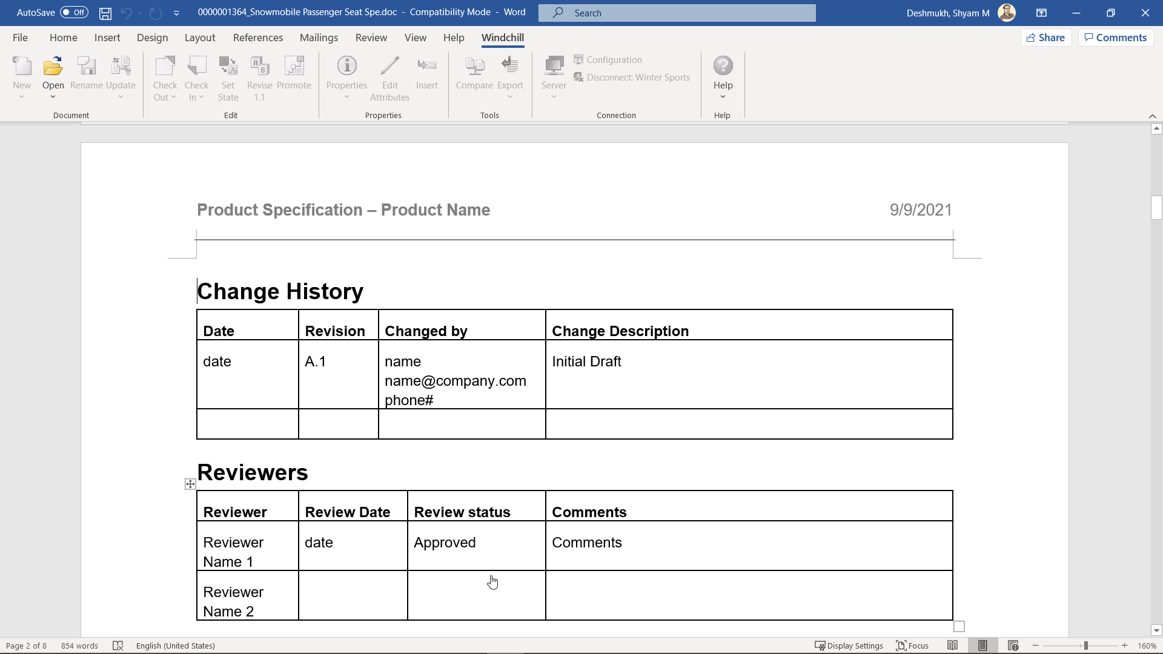The width and height of the screenshot is (1163, 654).
Task: Click Disconnect: Winter Sports connection
Action: pyautogui.click(x=632, y=77)
